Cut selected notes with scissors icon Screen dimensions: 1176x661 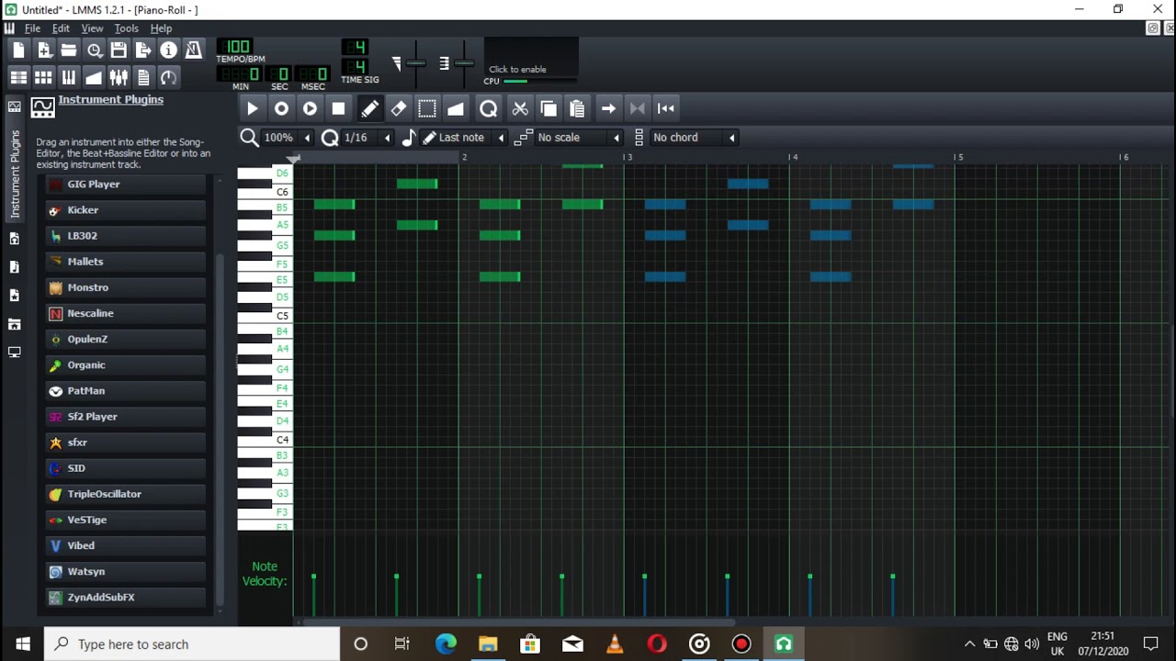coord(520,108)
